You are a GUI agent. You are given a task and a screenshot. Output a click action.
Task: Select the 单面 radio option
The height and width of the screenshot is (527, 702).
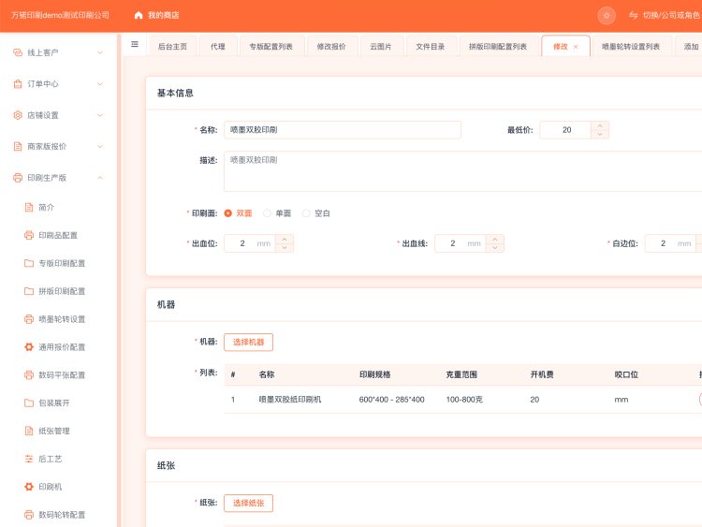(x=268, y=213)
